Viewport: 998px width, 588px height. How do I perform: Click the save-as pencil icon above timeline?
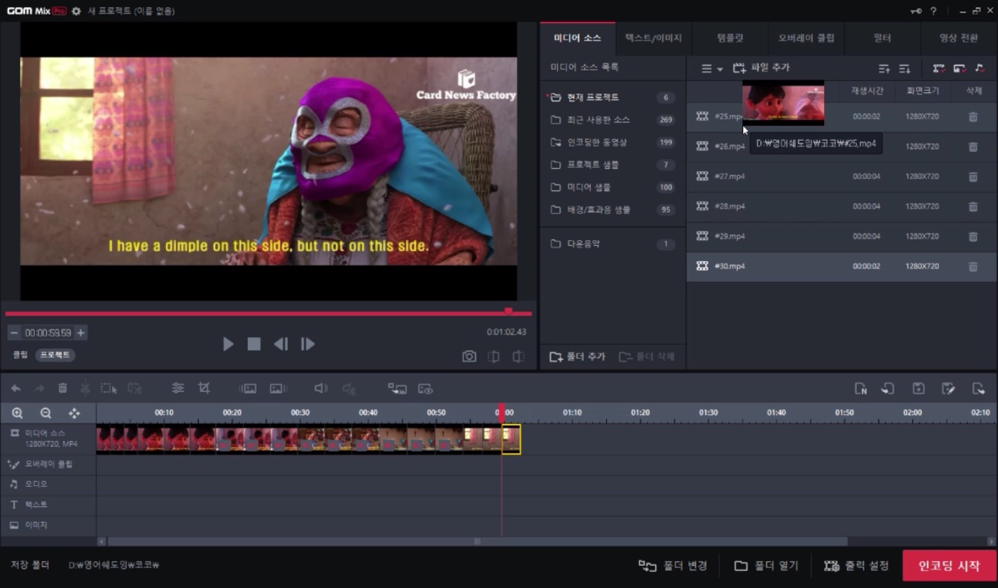tap(948, 388)
